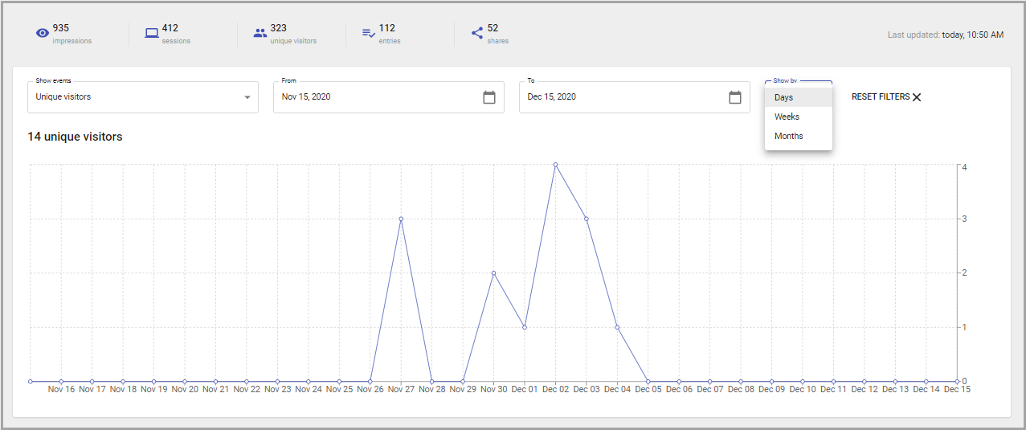Click the sessions laptop icon

point(151,33)
